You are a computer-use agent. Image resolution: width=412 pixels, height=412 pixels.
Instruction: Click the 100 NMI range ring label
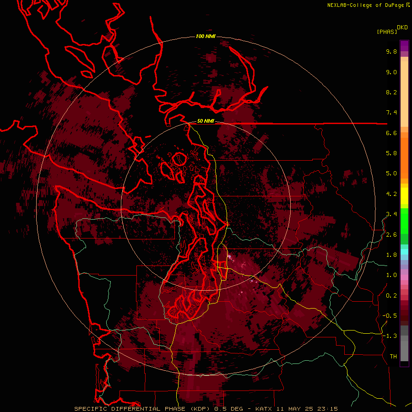[206, 36]
